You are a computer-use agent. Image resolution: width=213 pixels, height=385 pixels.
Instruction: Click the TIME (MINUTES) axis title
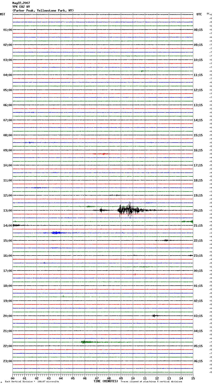[x=106, y=381]
